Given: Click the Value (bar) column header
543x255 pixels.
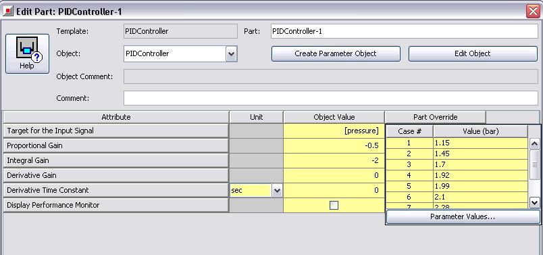Looking at the screenshot, I should coord(481,131).
